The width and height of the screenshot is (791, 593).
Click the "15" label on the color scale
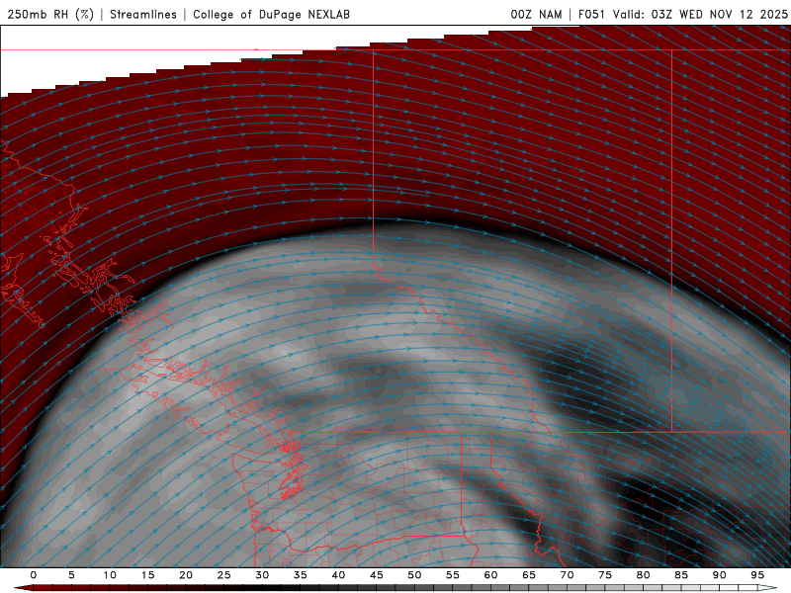147,575
